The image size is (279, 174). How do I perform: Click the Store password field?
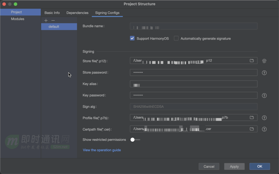tap(194, 73)
